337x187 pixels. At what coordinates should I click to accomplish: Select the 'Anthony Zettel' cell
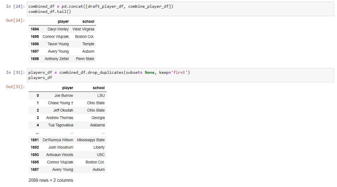click(x=57, y=59)
